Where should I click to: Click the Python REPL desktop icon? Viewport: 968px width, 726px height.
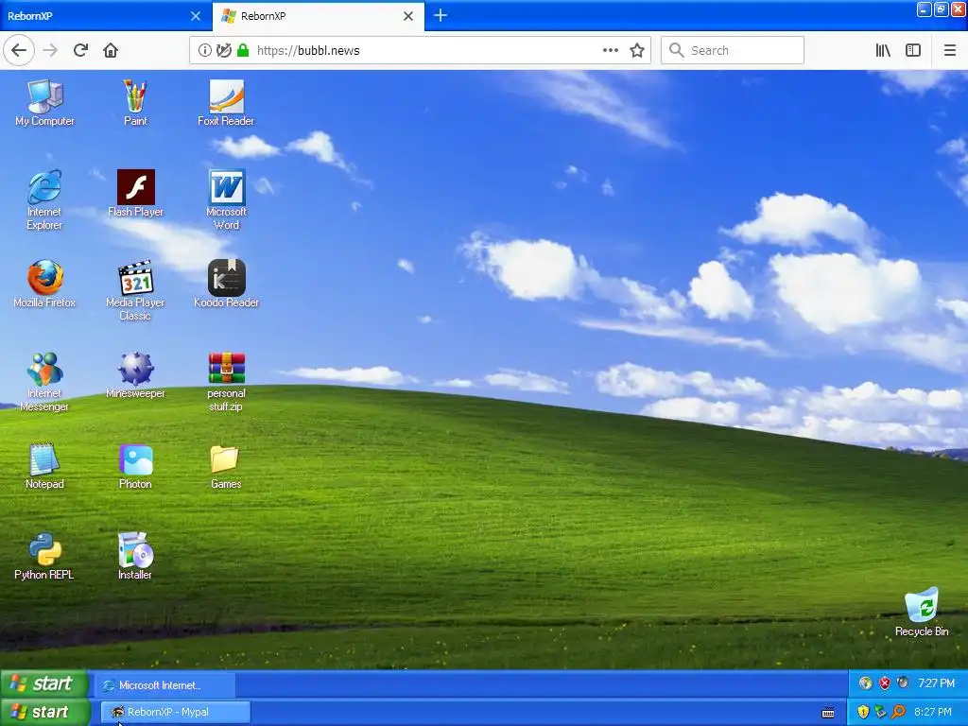pyautogui.click(x=44, y=556)
